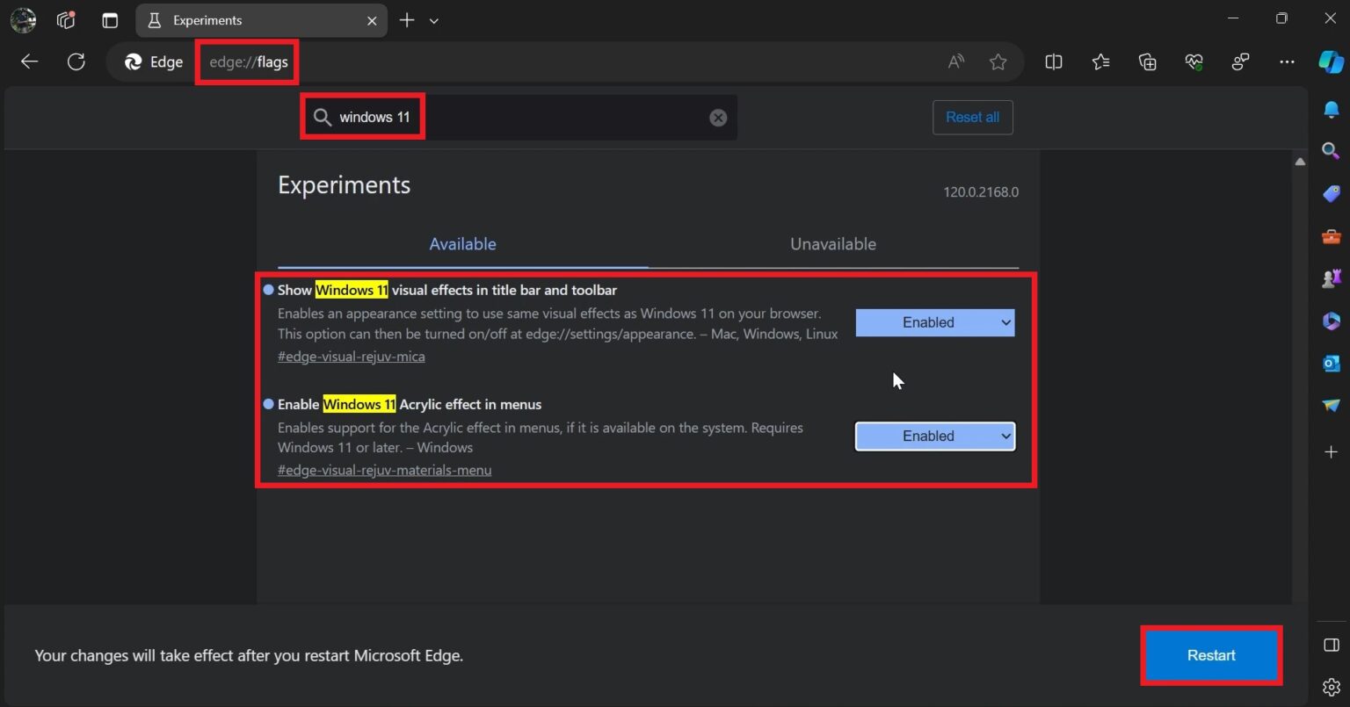Viewport: 1350px width, 707px height.
Task: Clear the windows 11 search query
Action: [x=718, y=117]
